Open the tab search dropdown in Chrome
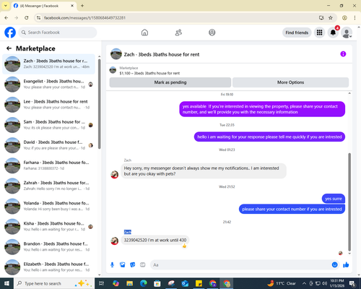The width and height of the screenshot is (361, 289). click(x=6, y=6)
